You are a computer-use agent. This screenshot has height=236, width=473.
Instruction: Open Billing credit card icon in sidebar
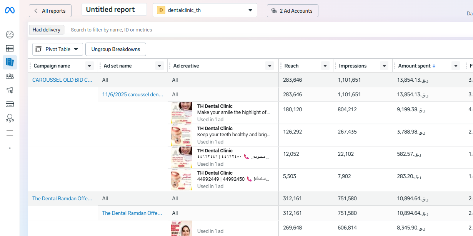point(10,104)
